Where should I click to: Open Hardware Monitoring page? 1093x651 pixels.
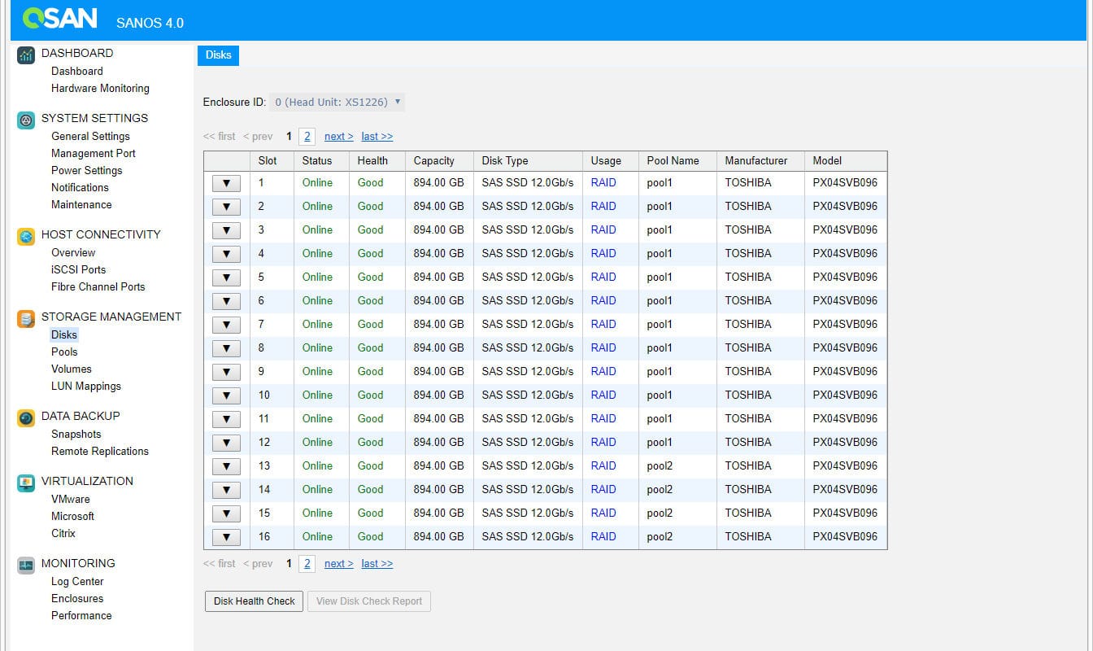100,88
